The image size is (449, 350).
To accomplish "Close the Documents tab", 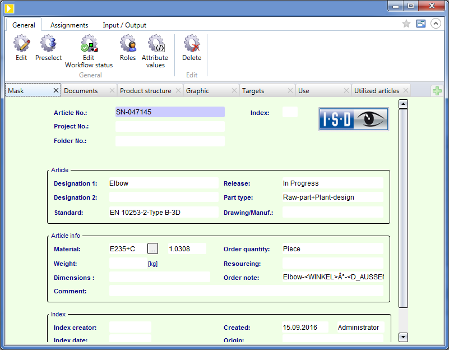I will (x=112, y=91).
